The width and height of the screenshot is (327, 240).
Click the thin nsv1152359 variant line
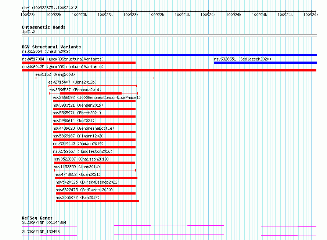point(95,170)
